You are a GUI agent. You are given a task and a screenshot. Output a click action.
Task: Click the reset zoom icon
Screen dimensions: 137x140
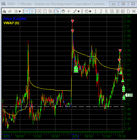pyautogui.click(x=50, y=11)
